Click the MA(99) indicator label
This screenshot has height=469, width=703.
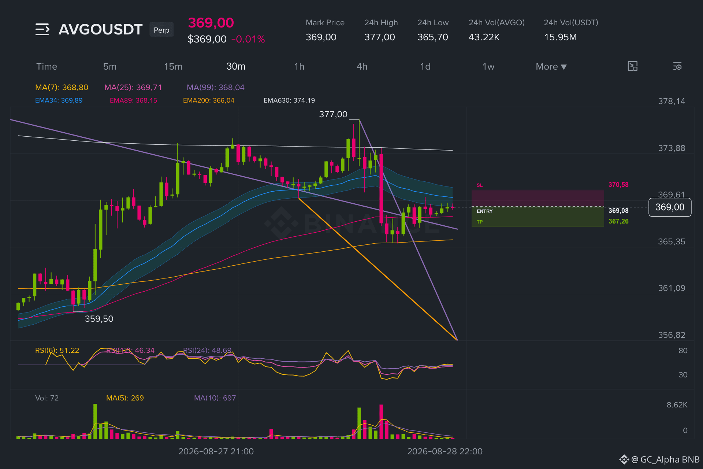[216, 87]
